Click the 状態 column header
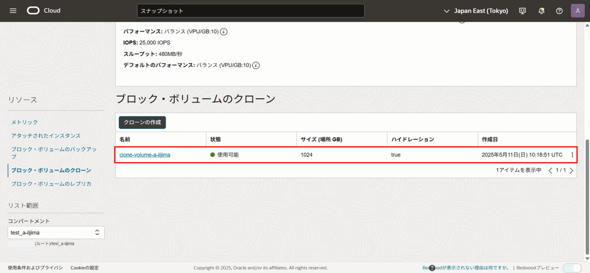Image resolution: width=590 pixels, height=273 pixels. pyautogui.click(x=251, y=139)
